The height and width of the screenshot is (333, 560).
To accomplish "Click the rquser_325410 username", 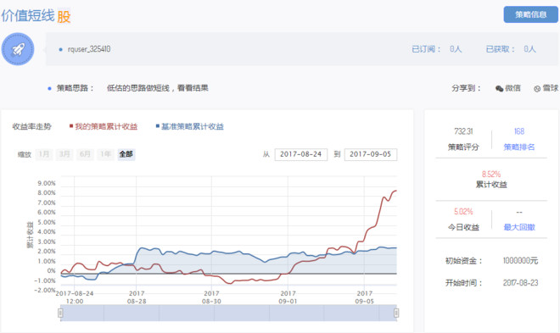I will [89, 49].
